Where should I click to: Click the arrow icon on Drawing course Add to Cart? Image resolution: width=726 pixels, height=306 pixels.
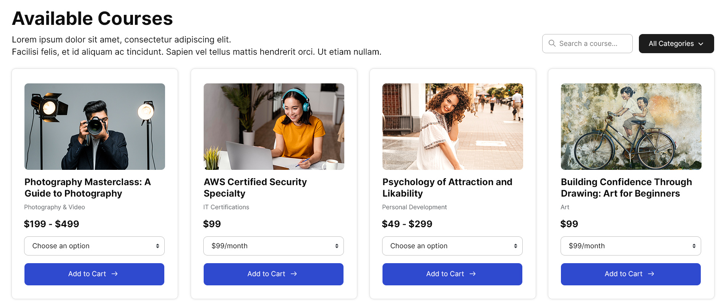[651, 274]
